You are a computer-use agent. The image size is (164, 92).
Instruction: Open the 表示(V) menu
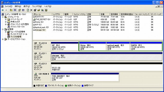[27, 6]
